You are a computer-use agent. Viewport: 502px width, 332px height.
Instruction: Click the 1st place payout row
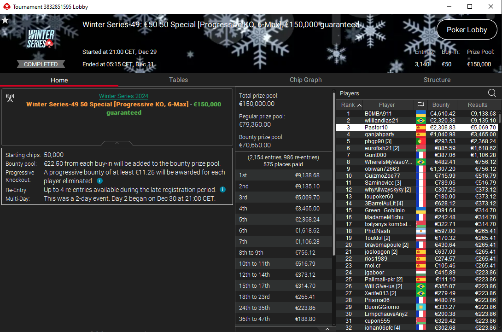(x=284, y=175)
